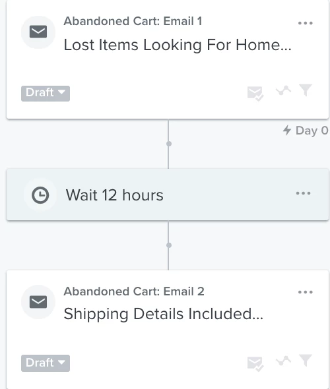Click UTM tracking icon on Email 2 card
Screen dimensions: 330x389
pos(283,361)
